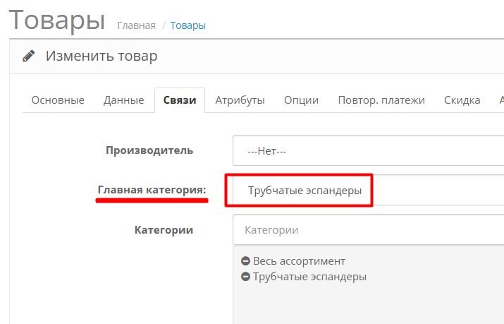
Task: Open the Производитель dropdown showing ---Нет---
Action: tap(368, 150)
